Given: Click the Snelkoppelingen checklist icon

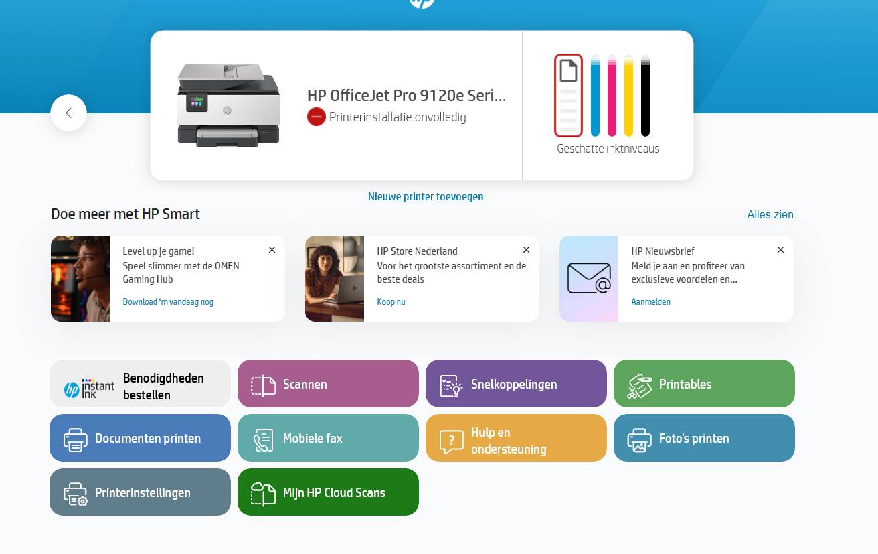Looking at the screenshot, I should 451,385.
